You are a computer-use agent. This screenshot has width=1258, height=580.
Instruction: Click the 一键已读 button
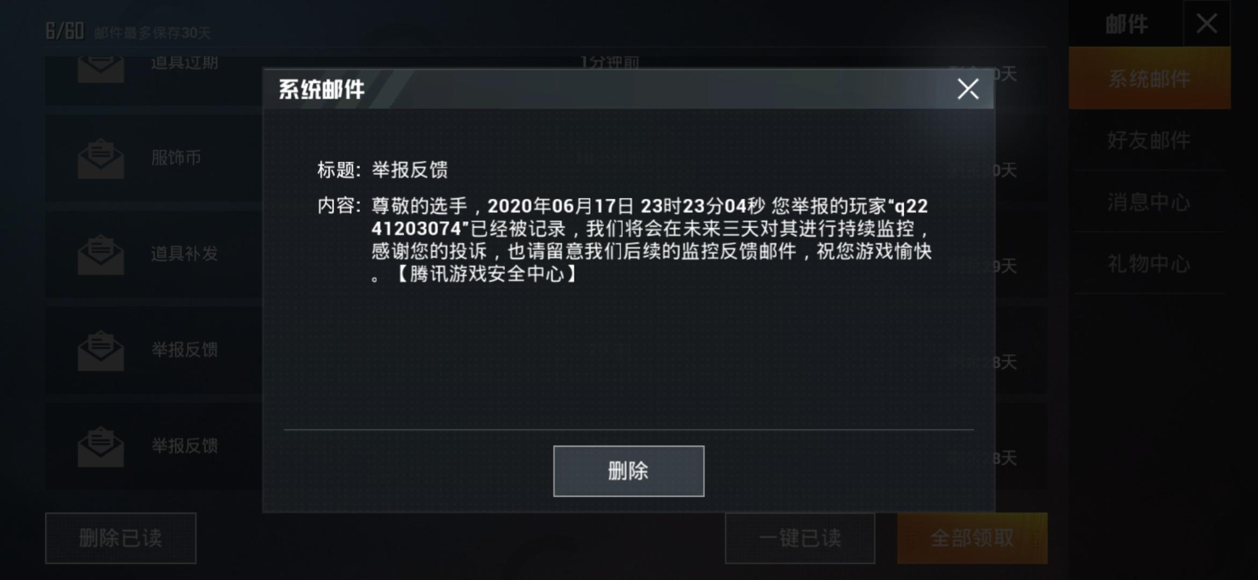point(800,538)
